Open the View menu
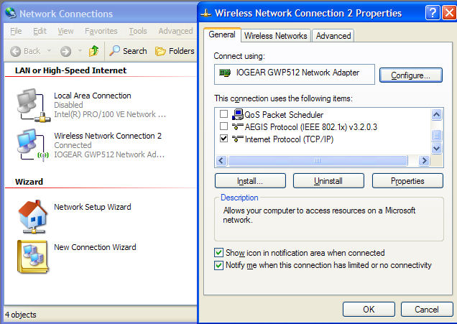Screen dimensions: 457x324 (65, 31)
